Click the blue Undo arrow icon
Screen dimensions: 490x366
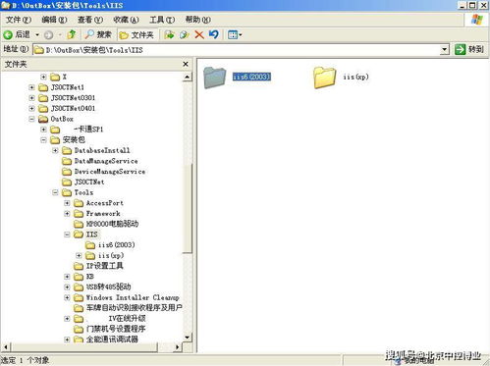tap(214, 34)
